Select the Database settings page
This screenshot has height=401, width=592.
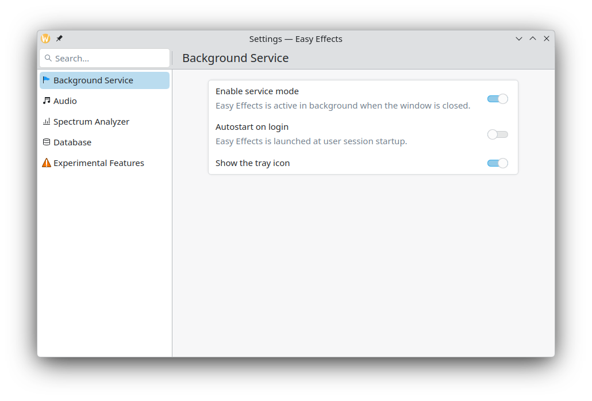[x=72, y=142]
